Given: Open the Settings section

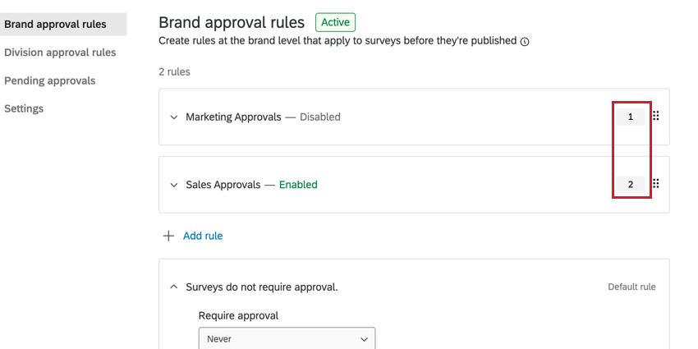Looking at the screenshot, I should point(24,108).
